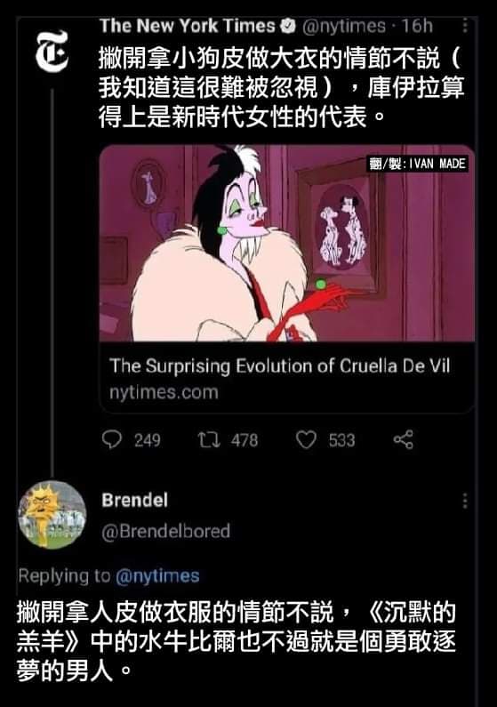The width and height of the screenshot is (497, 707).
Task: Click The New York Times display name
Action: [x=188, y=26]
